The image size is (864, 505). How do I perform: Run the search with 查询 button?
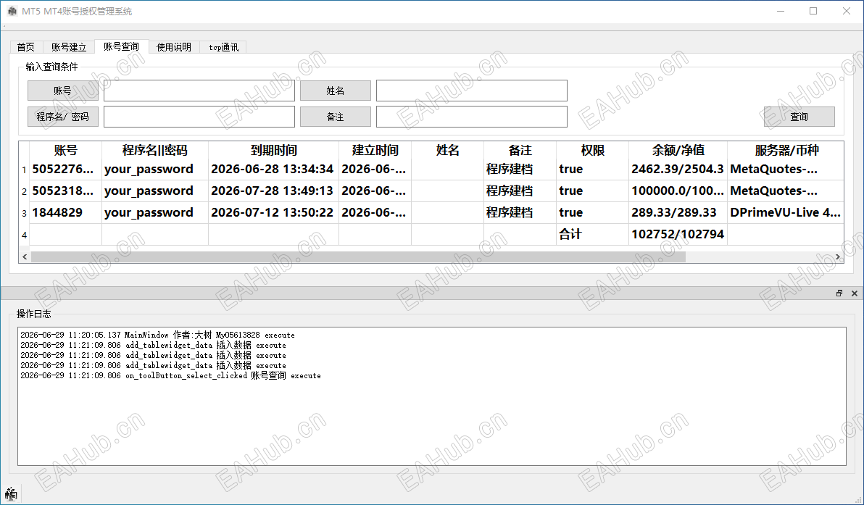tap(799, 117)
